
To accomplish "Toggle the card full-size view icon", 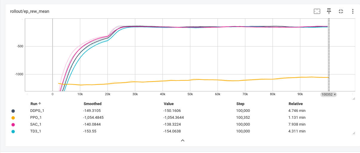I will [341, 11].
